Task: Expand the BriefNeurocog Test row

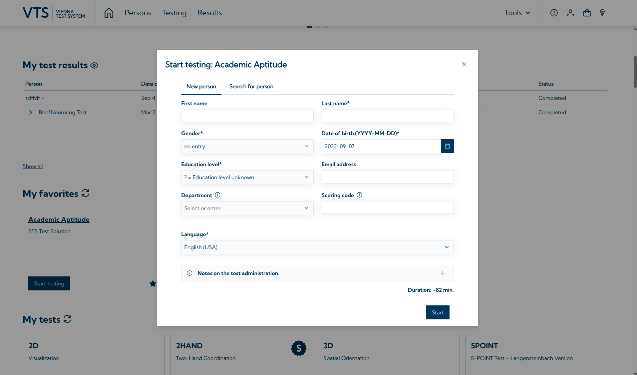Action: click(31, 112)
